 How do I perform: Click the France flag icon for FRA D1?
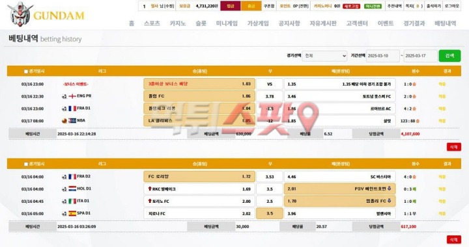[72, 109]
